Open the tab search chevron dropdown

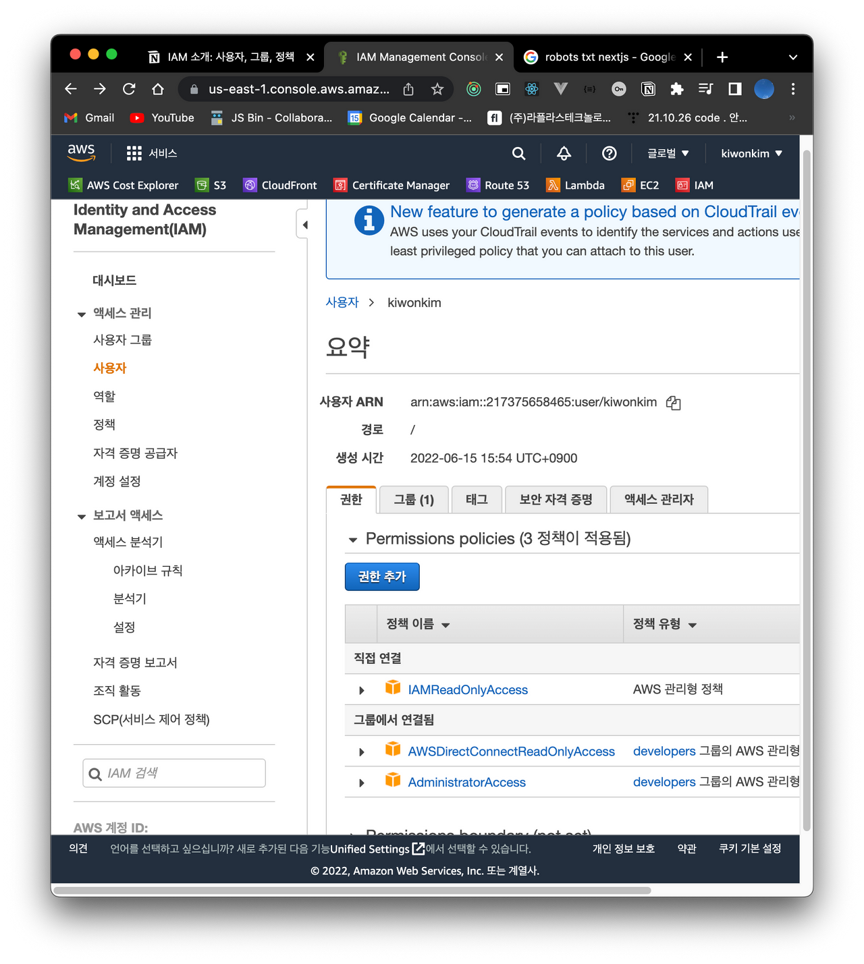pos(793,57)
